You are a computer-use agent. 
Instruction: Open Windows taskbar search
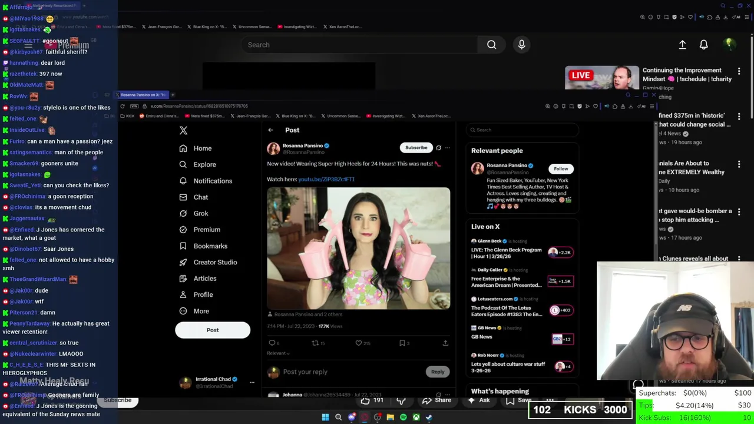pos(338,418)
